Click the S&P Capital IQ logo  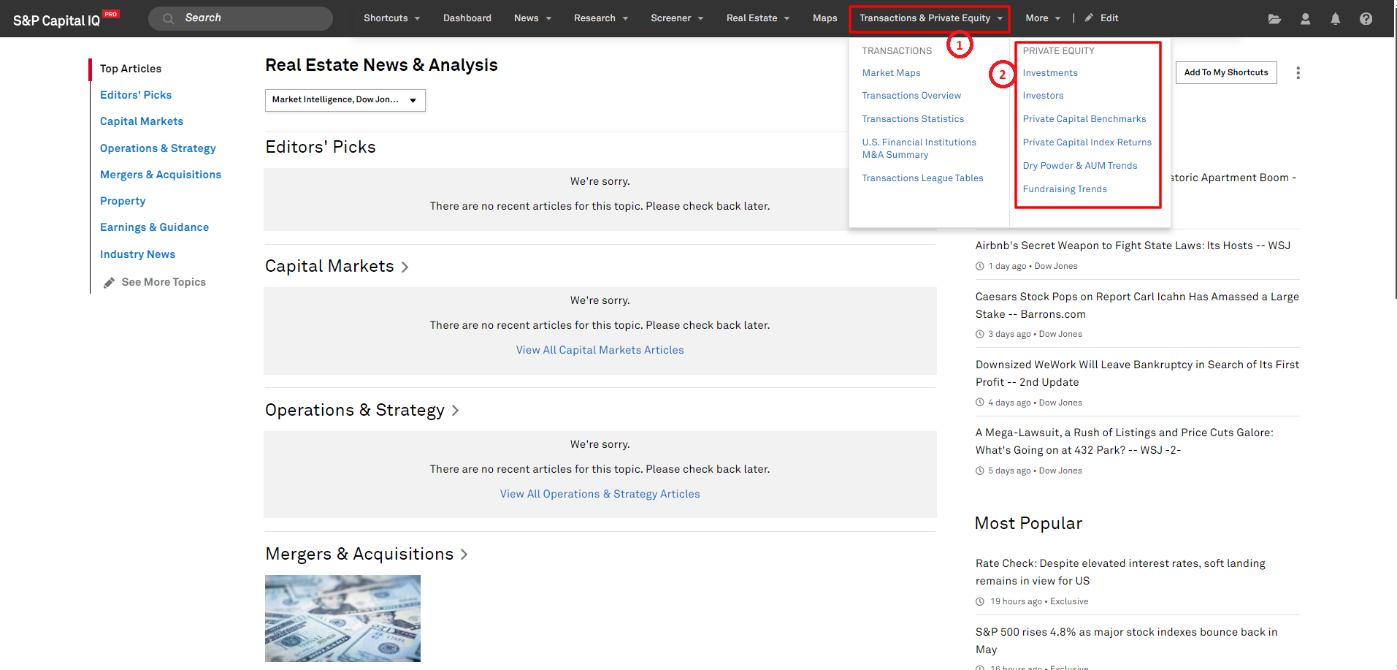pyautogui.click(x=65, y=19)
